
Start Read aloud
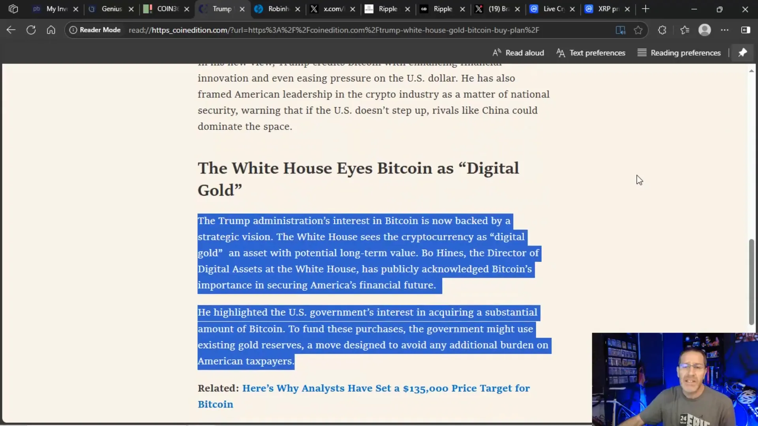tap(518, 53)
